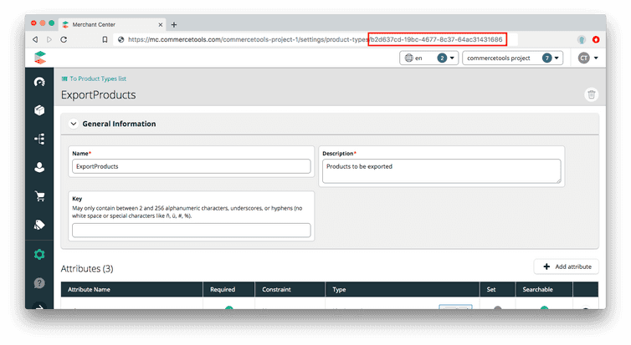Open the CT user account menu
Viewport: 631px width, 345px height.
(x=587, y=58)
